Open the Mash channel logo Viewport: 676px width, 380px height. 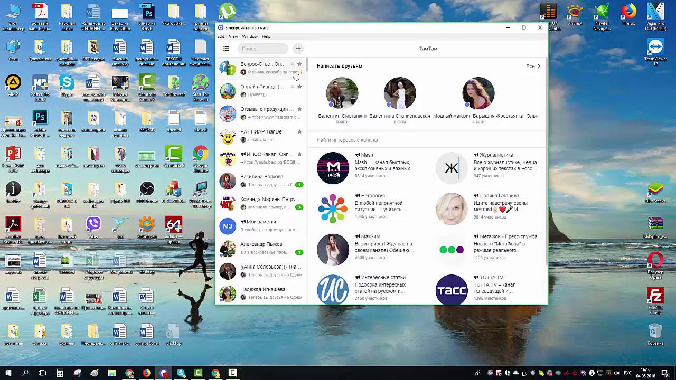coord(333,168)
